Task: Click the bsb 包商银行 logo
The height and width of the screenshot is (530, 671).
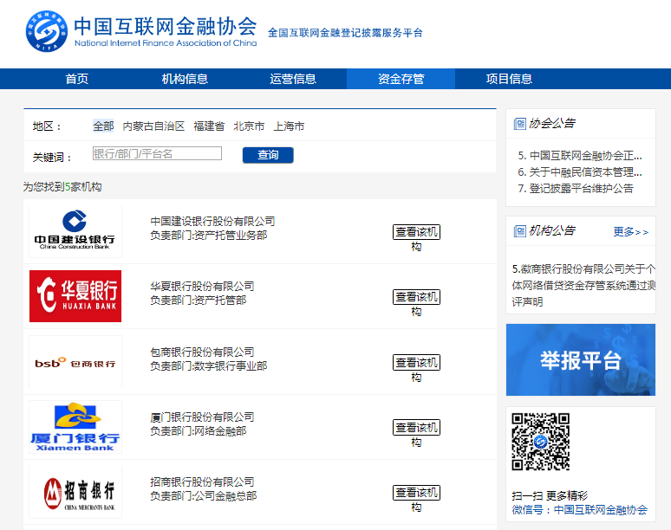Action: click(75, 362)
